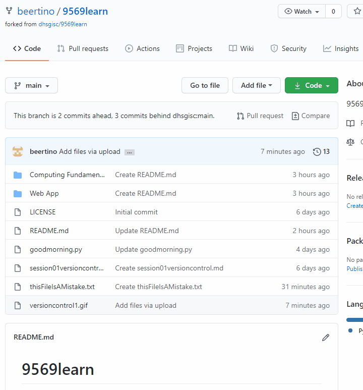Open the Initial commit message link

coord(136,212)
